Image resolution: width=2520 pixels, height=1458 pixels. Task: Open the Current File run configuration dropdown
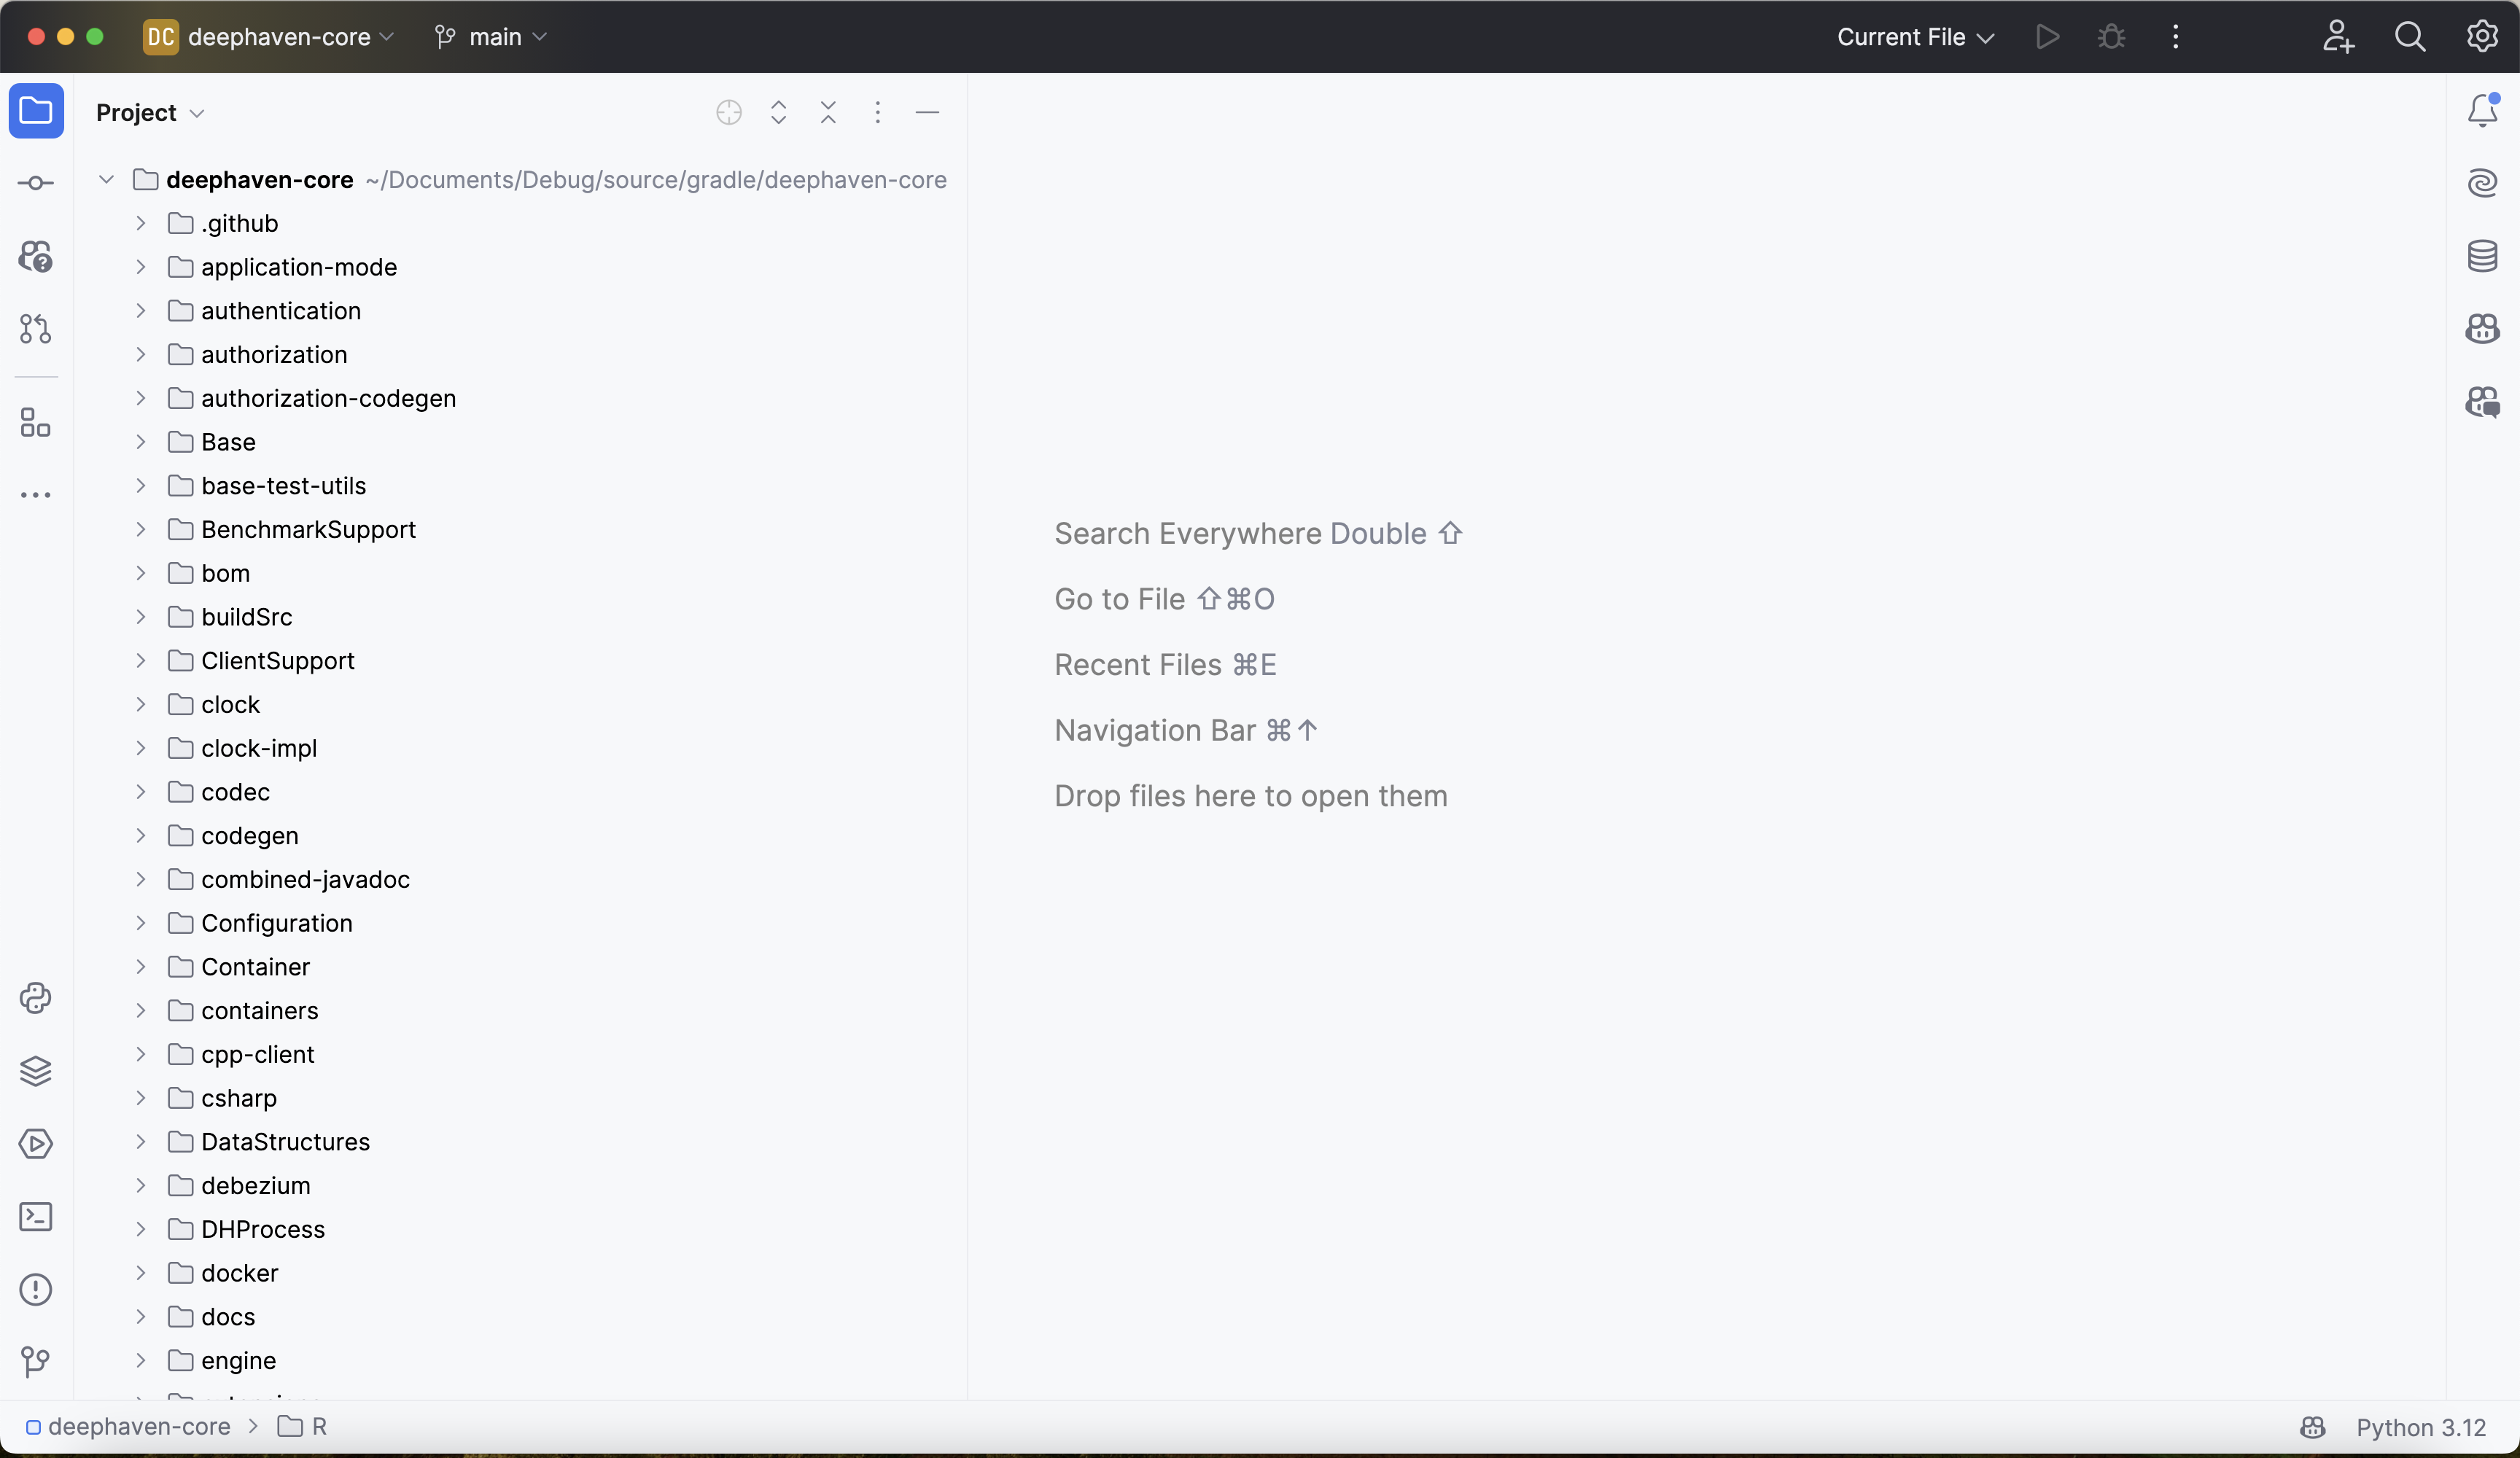tap(1915, 37)
